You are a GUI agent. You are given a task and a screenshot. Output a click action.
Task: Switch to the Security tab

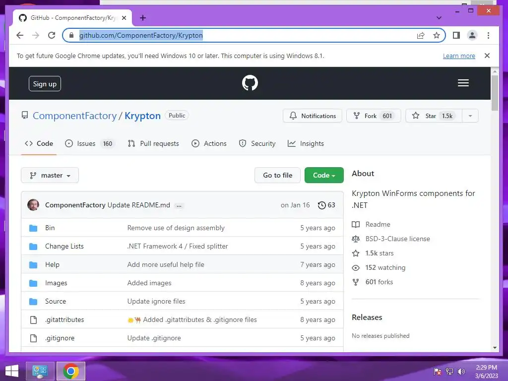257,143
